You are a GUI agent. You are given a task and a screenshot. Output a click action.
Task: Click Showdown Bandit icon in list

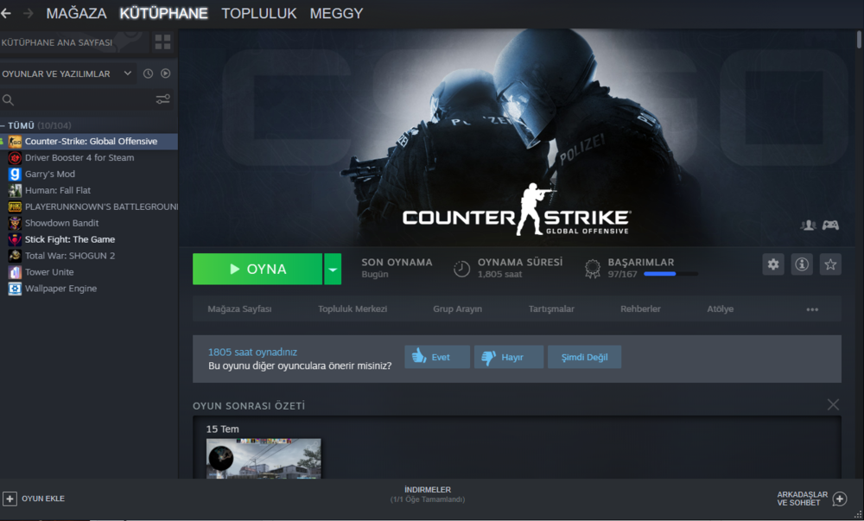click(x=15, y=223)
